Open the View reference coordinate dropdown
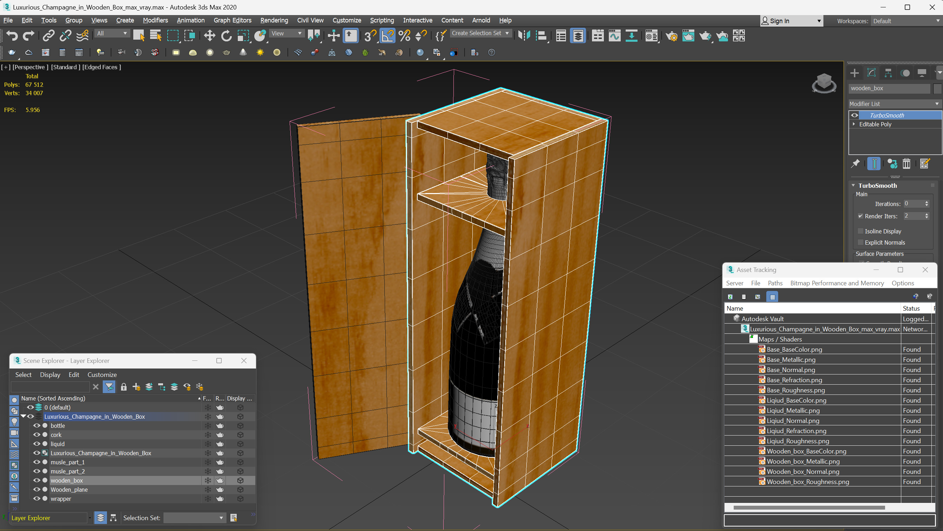 pos(287,33)
